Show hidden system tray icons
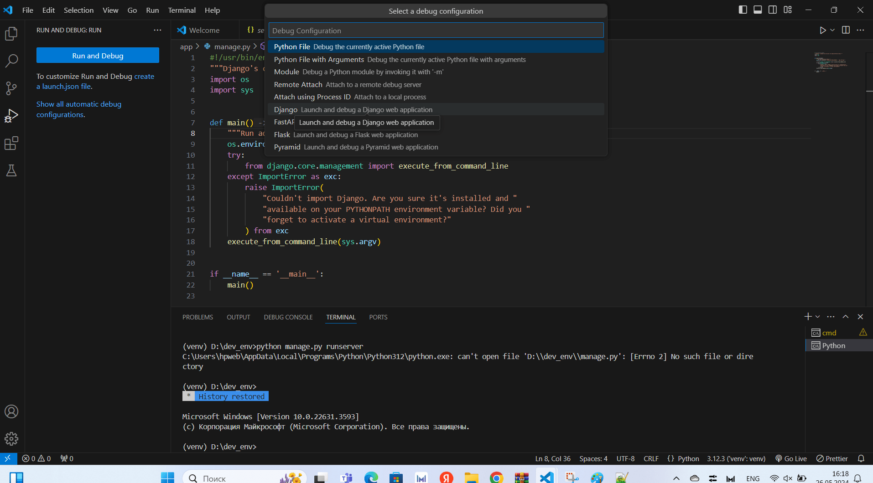 point(676,478)
